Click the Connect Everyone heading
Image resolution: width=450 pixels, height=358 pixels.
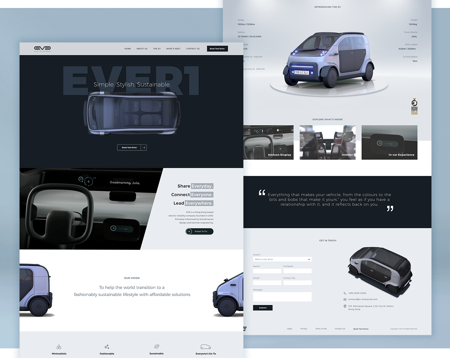coord(192,195)
